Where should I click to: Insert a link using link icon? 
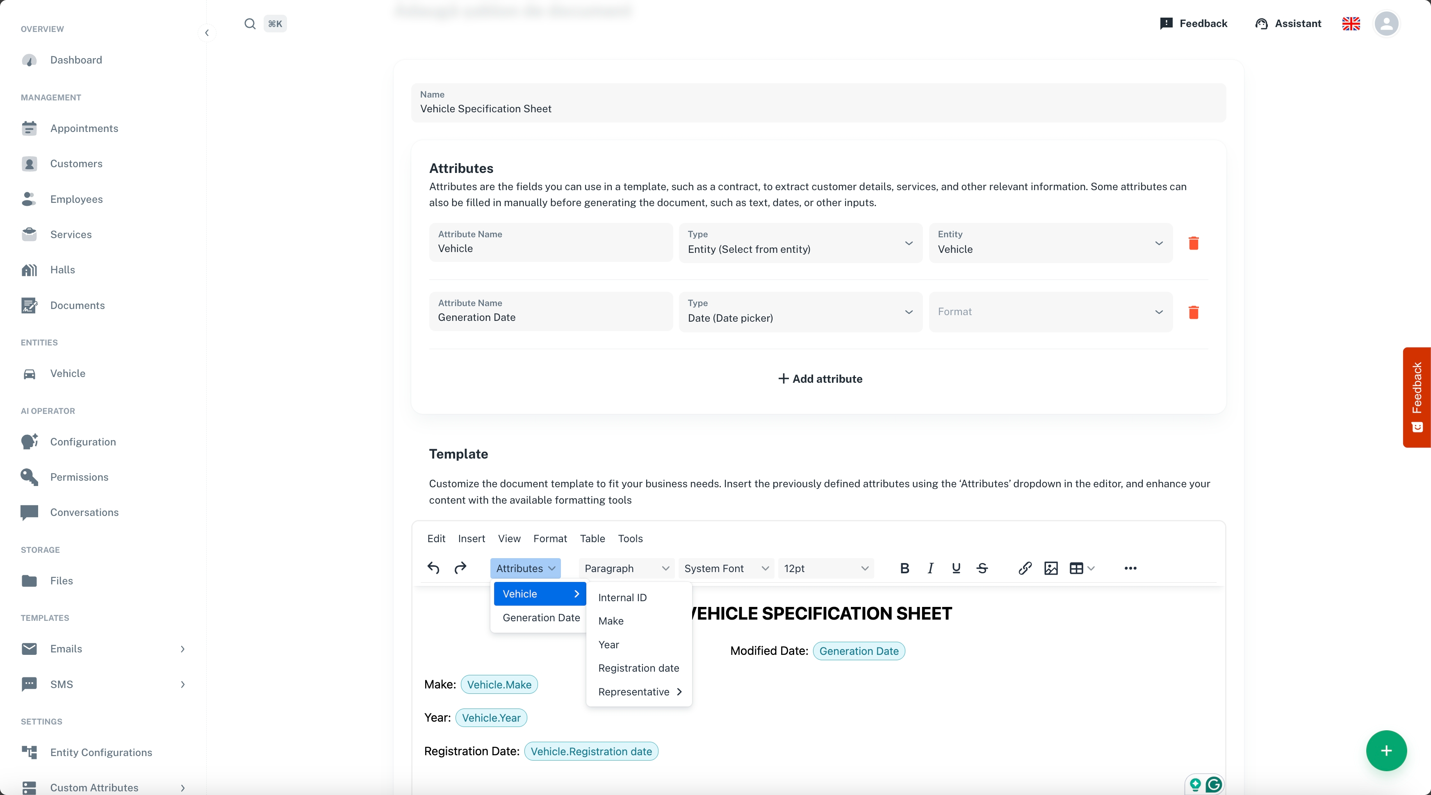pyautogui.click(x=1025, y=568)
